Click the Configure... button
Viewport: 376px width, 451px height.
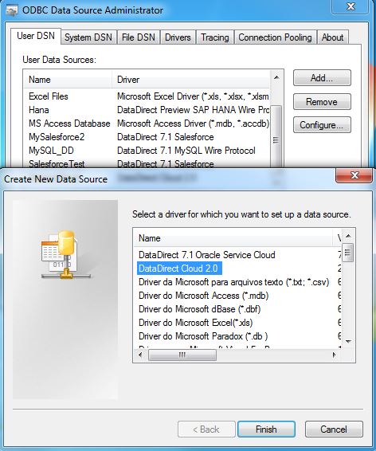(x=322, y=125)
